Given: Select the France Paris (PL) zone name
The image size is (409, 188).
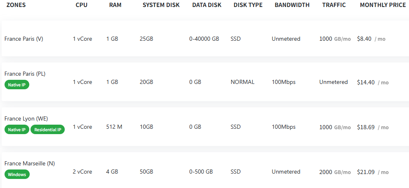Looking at the screenshot, I should [25, 74].
